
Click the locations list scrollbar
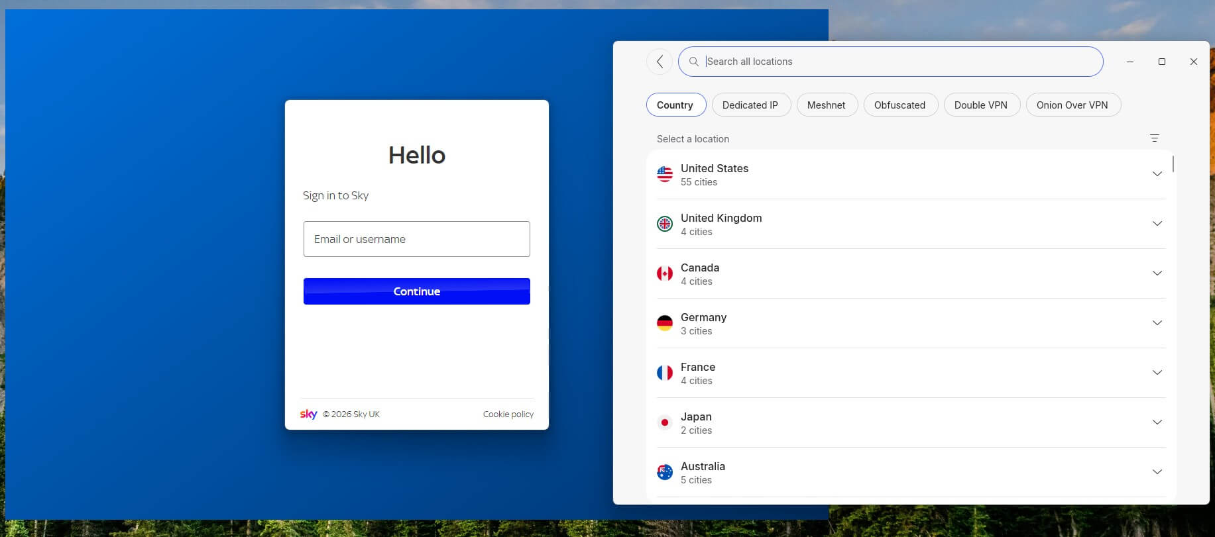[x=1173, y=164]
